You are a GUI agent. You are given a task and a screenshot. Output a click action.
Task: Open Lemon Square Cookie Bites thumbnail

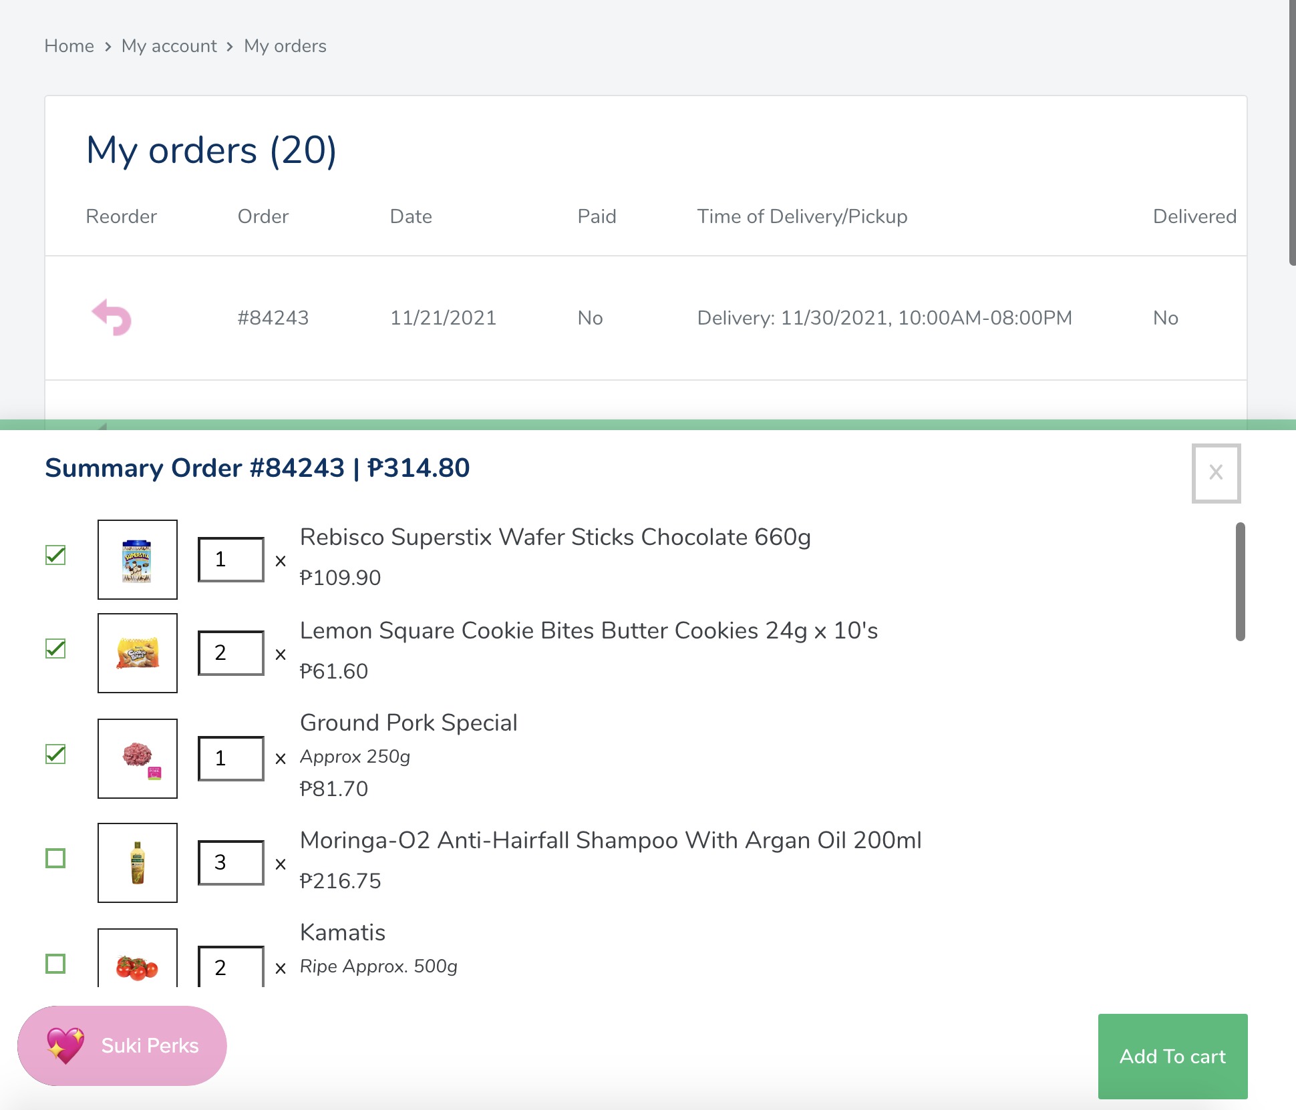[x=138, y=653]
